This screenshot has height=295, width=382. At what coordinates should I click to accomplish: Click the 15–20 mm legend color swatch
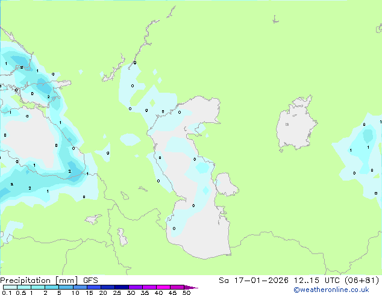pos(94,287)
